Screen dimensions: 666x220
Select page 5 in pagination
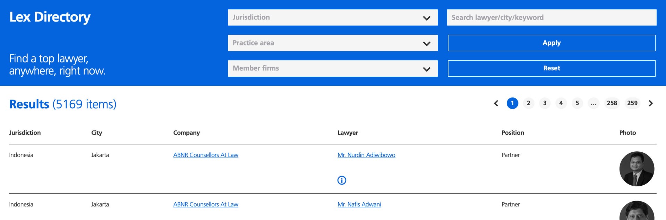577,103
